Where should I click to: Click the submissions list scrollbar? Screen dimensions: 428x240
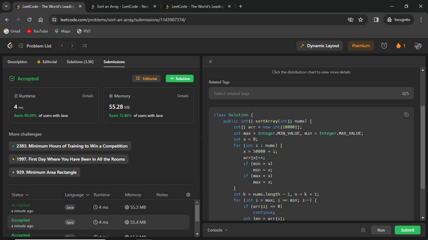click(197, 213)
